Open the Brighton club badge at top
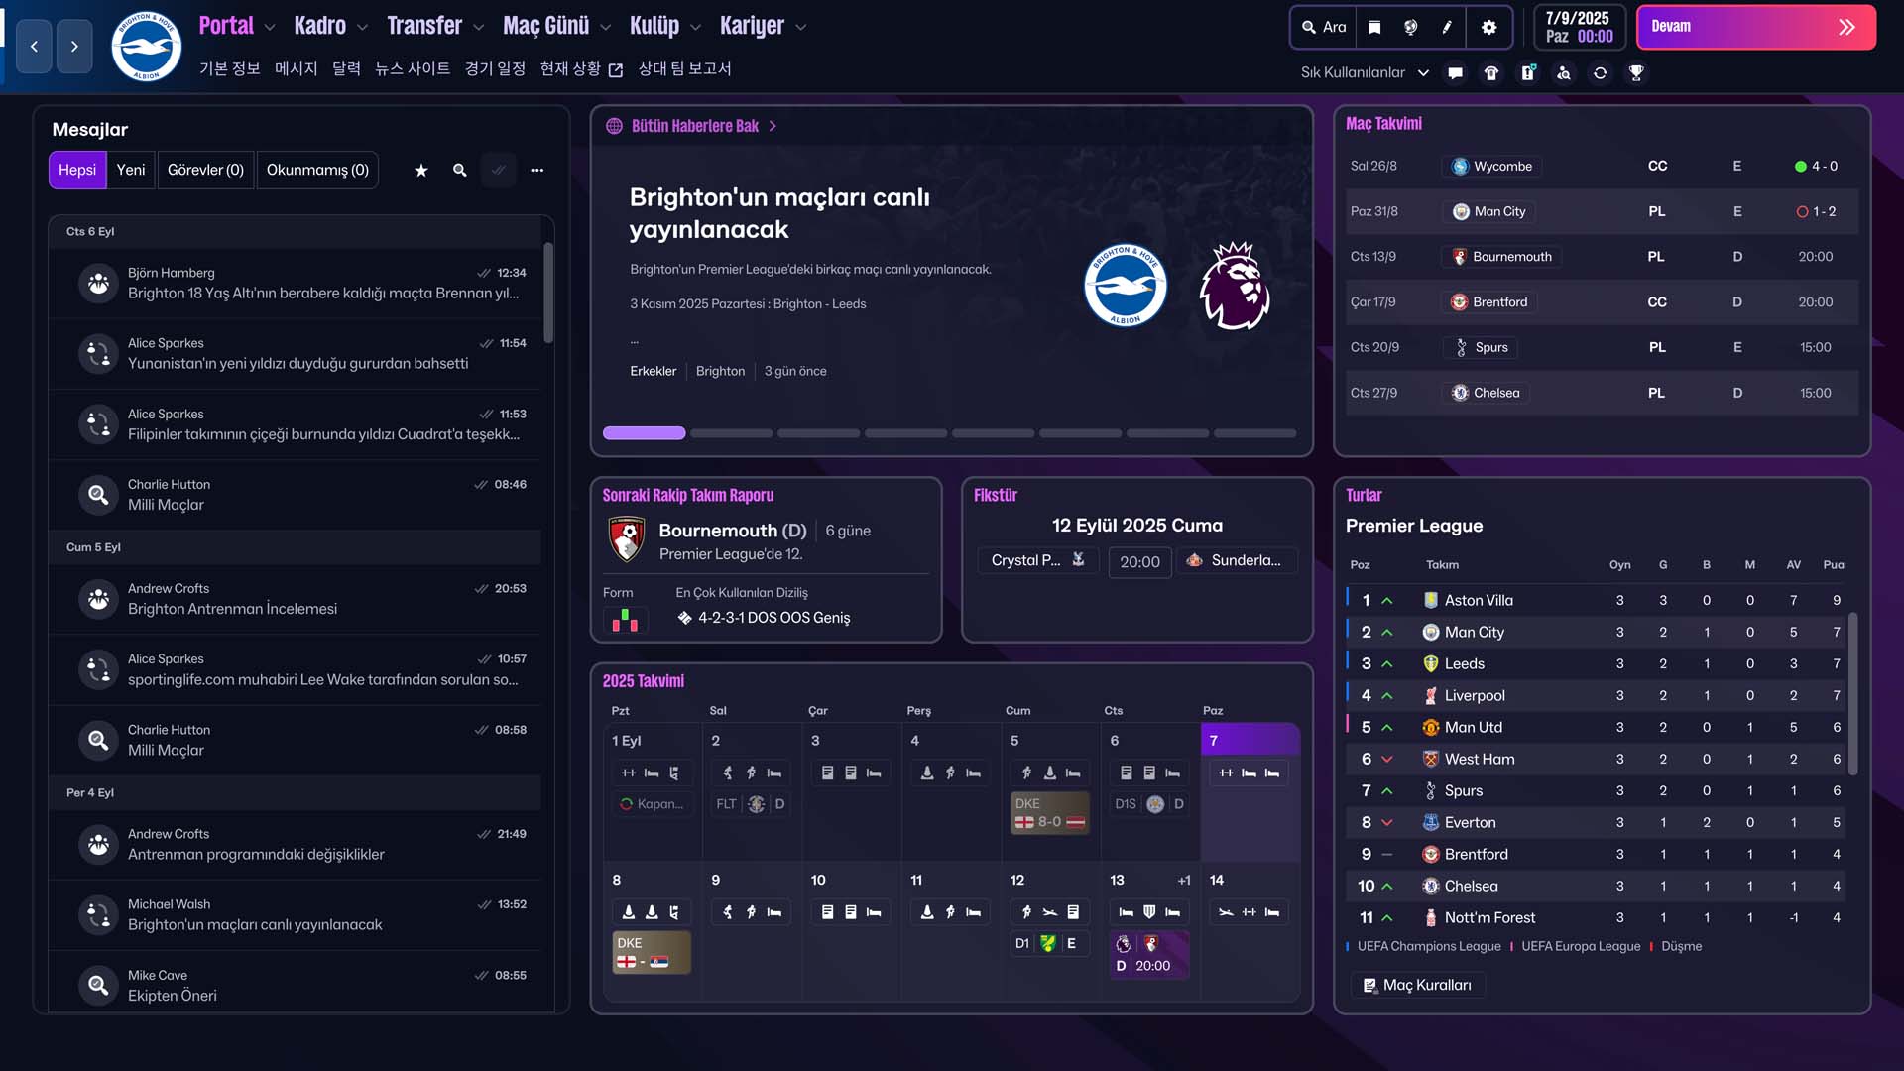Screen dimensions: 1904x1071 (x=146, y=46)
